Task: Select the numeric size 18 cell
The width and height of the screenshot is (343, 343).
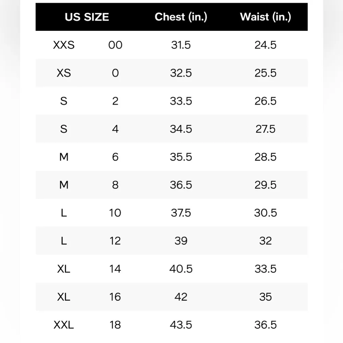Action: pyautogui.click(x=115, y=325)
